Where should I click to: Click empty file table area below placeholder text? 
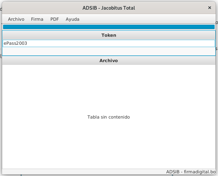108,147
